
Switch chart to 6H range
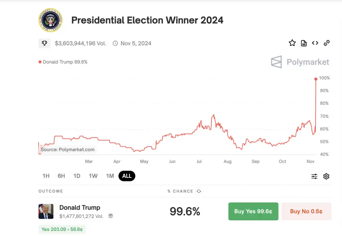pos(61,176)
